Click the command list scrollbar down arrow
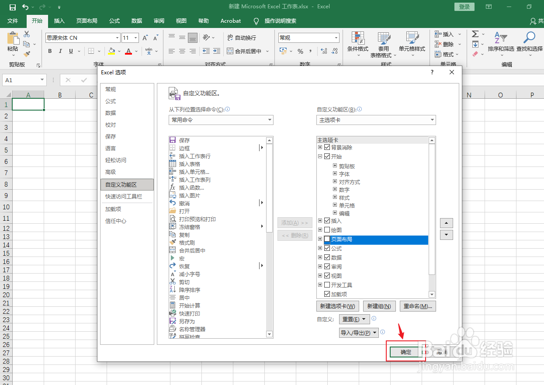This screenshot has height=385, width=544. [270, 334]
